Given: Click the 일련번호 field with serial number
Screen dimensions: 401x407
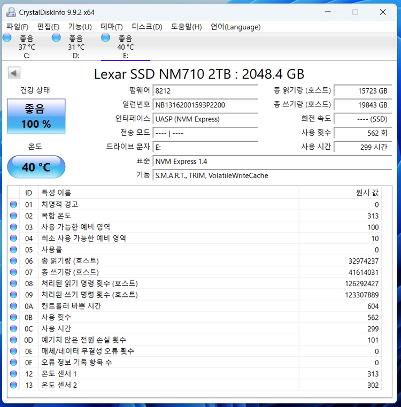Looking at the screenshot, I should (x=205, y=105).
